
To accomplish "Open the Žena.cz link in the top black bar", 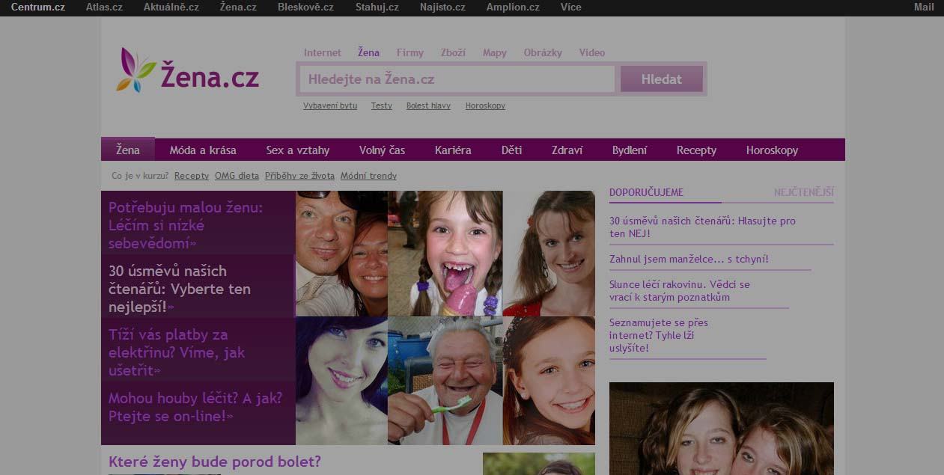I will (238, 7).
